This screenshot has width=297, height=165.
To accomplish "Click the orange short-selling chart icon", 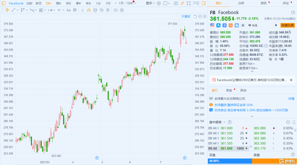I will coord(230,25).
